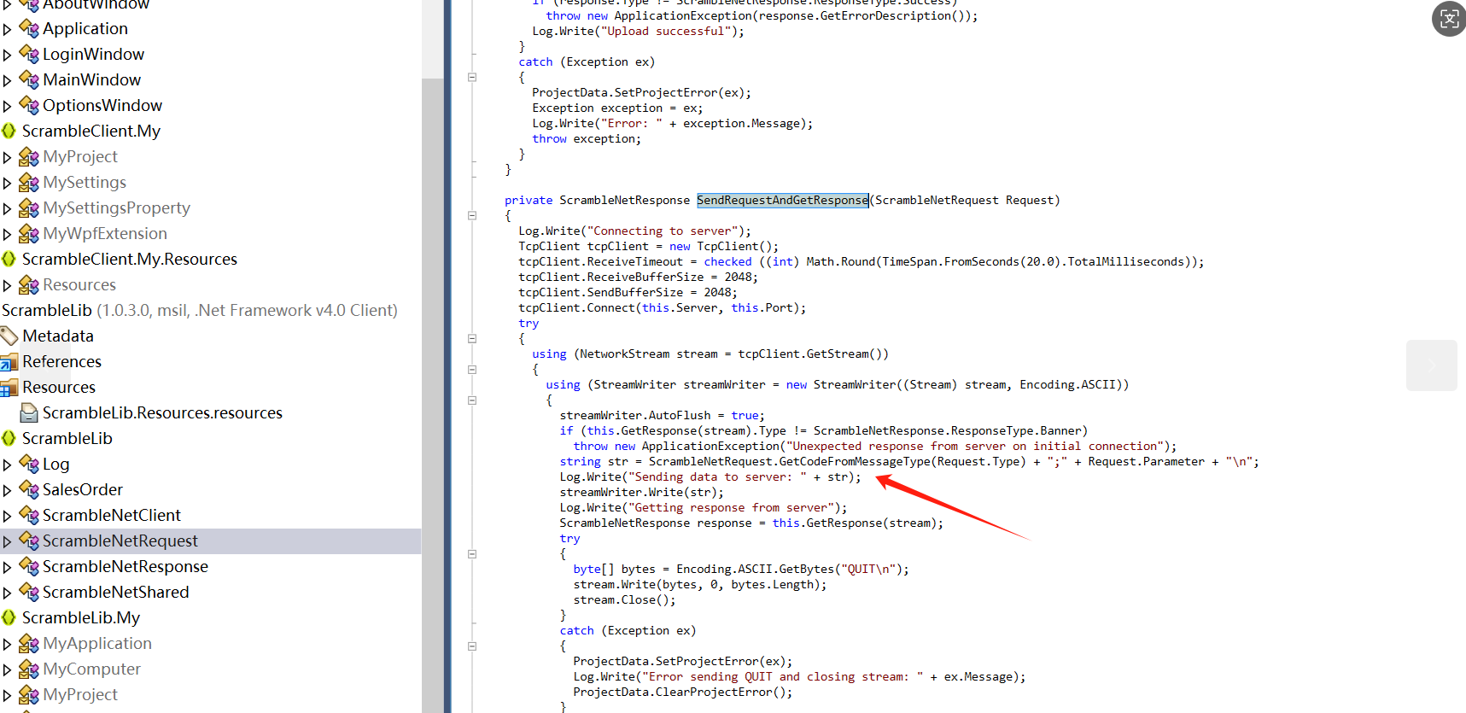Click the MyWpfExtension class icon
Image resolution: width=1466 pixels, height=713 pixels.
pyautogui.click(x=29, y=234)
